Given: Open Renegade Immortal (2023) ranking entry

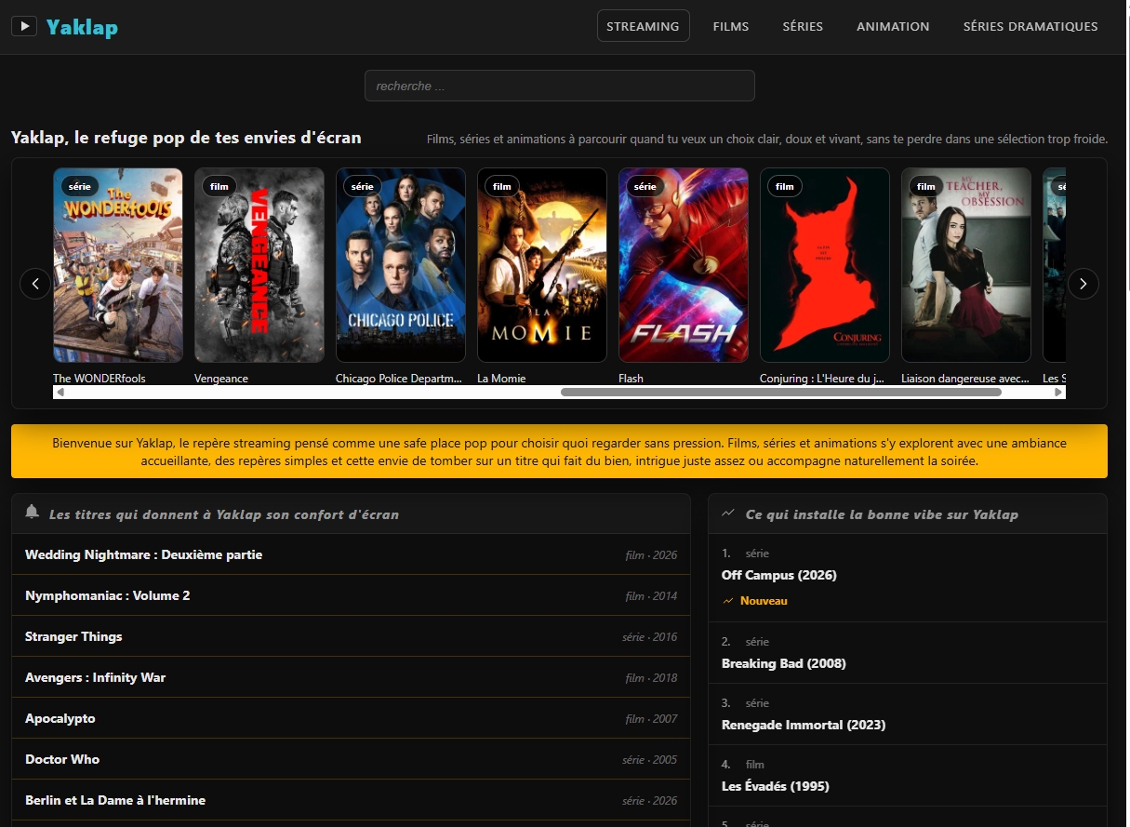Looking at the screenshot, I should pos(804,725).
